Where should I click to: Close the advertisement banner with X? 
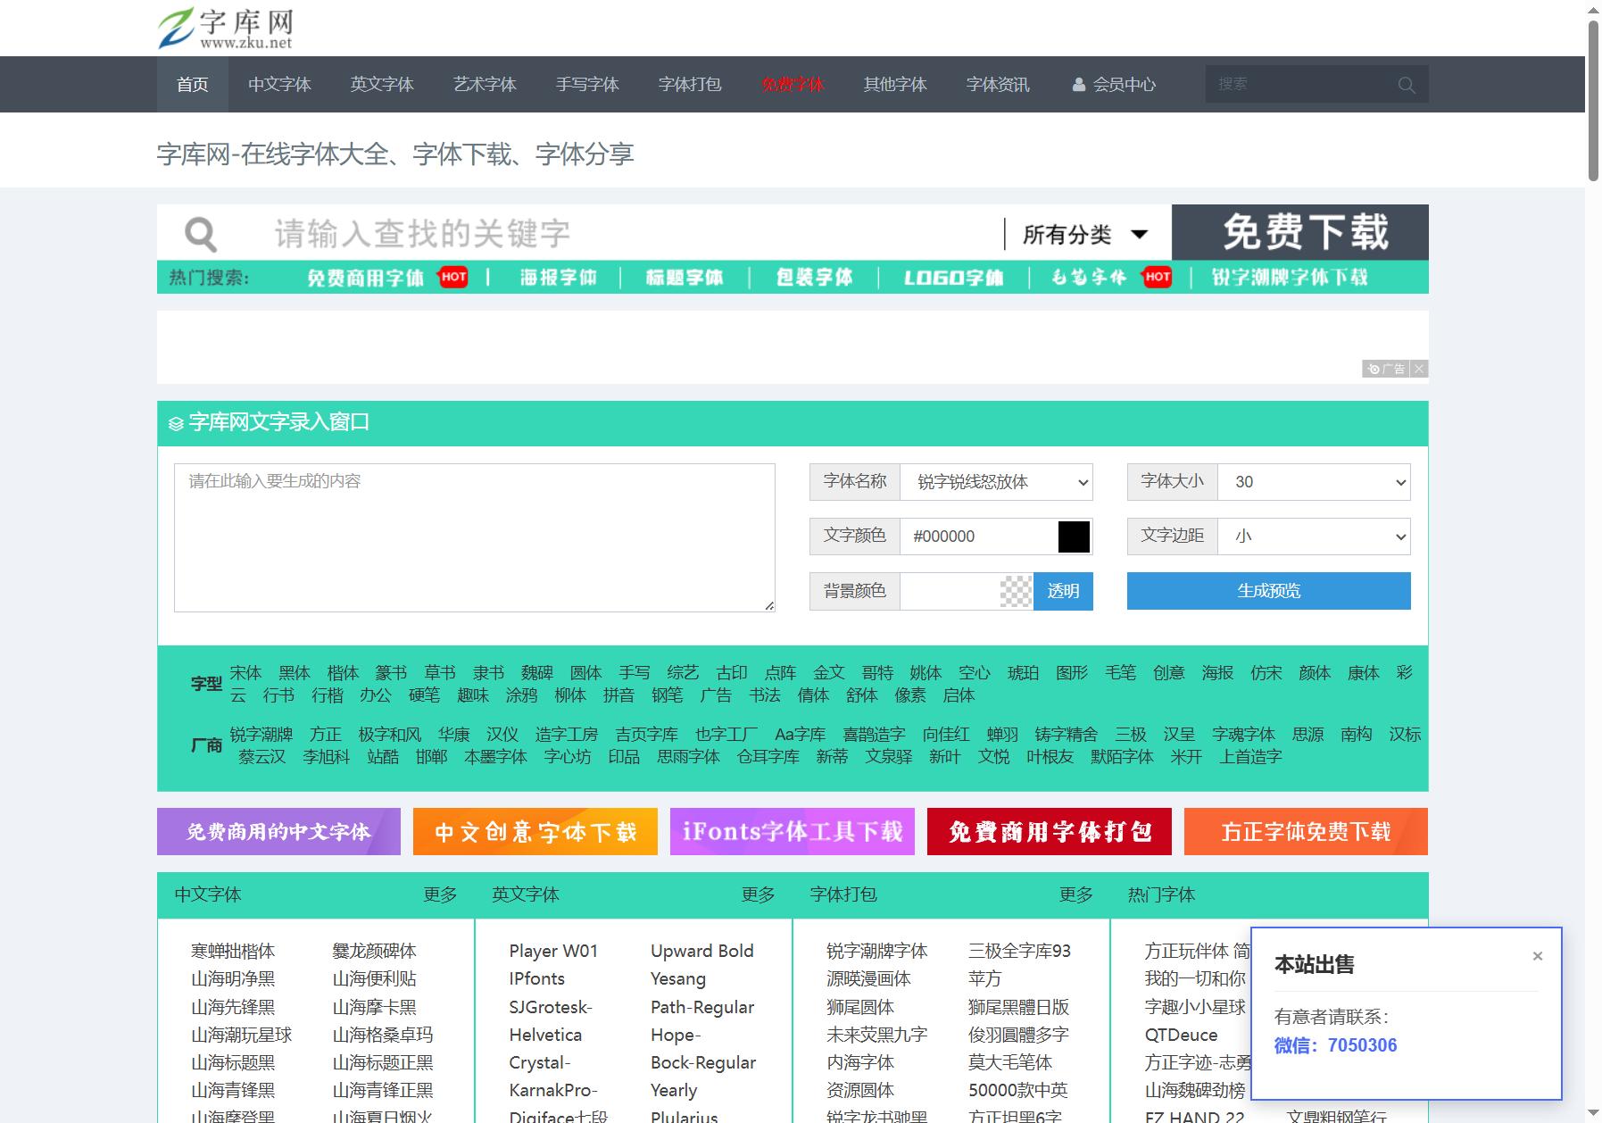[x=1419, y=369]
